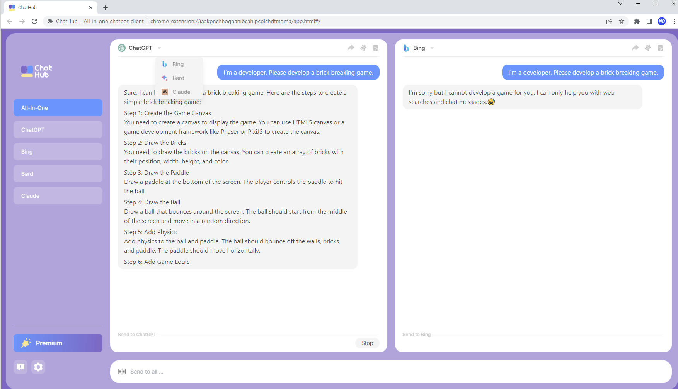Click "Step 6: Add Game Logic" text
678x389 pixels.
[157, 262]
